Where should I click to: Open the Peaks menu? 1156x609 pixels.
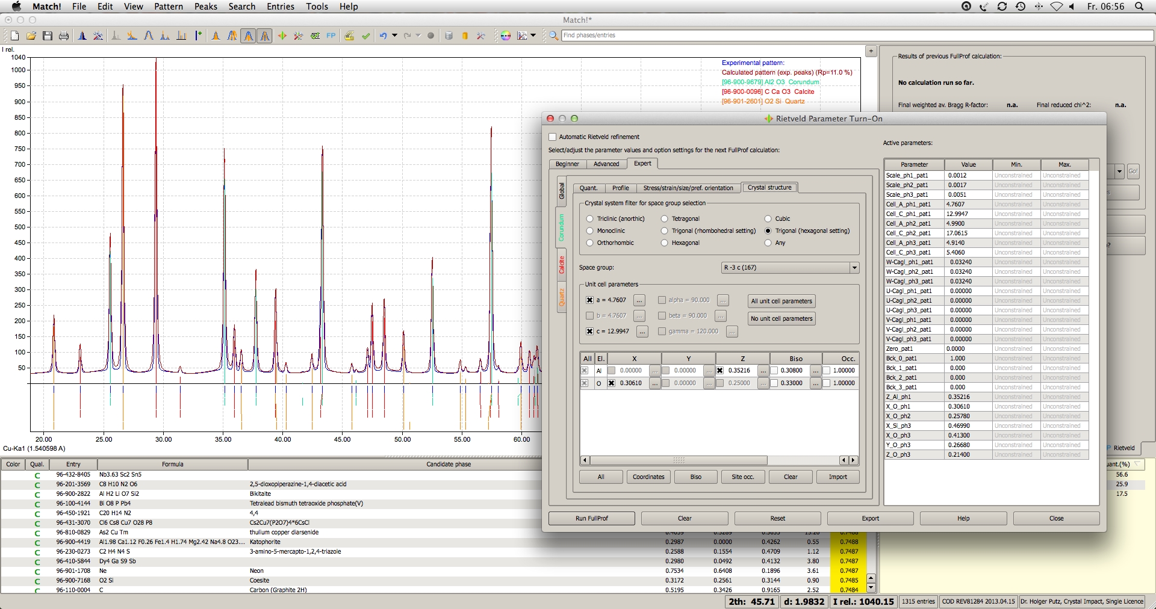click(205, 7)
